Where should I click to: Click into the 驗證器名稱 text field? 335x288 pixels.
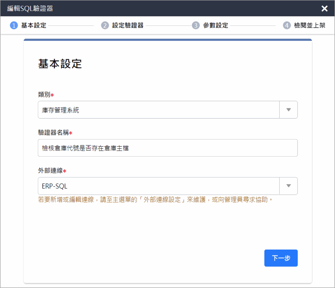(167, 148)
